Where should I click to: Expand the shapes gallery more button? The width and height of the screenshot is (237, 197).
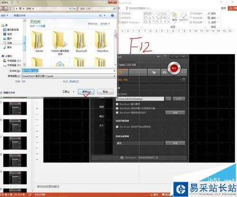click(x=169, y=22)
